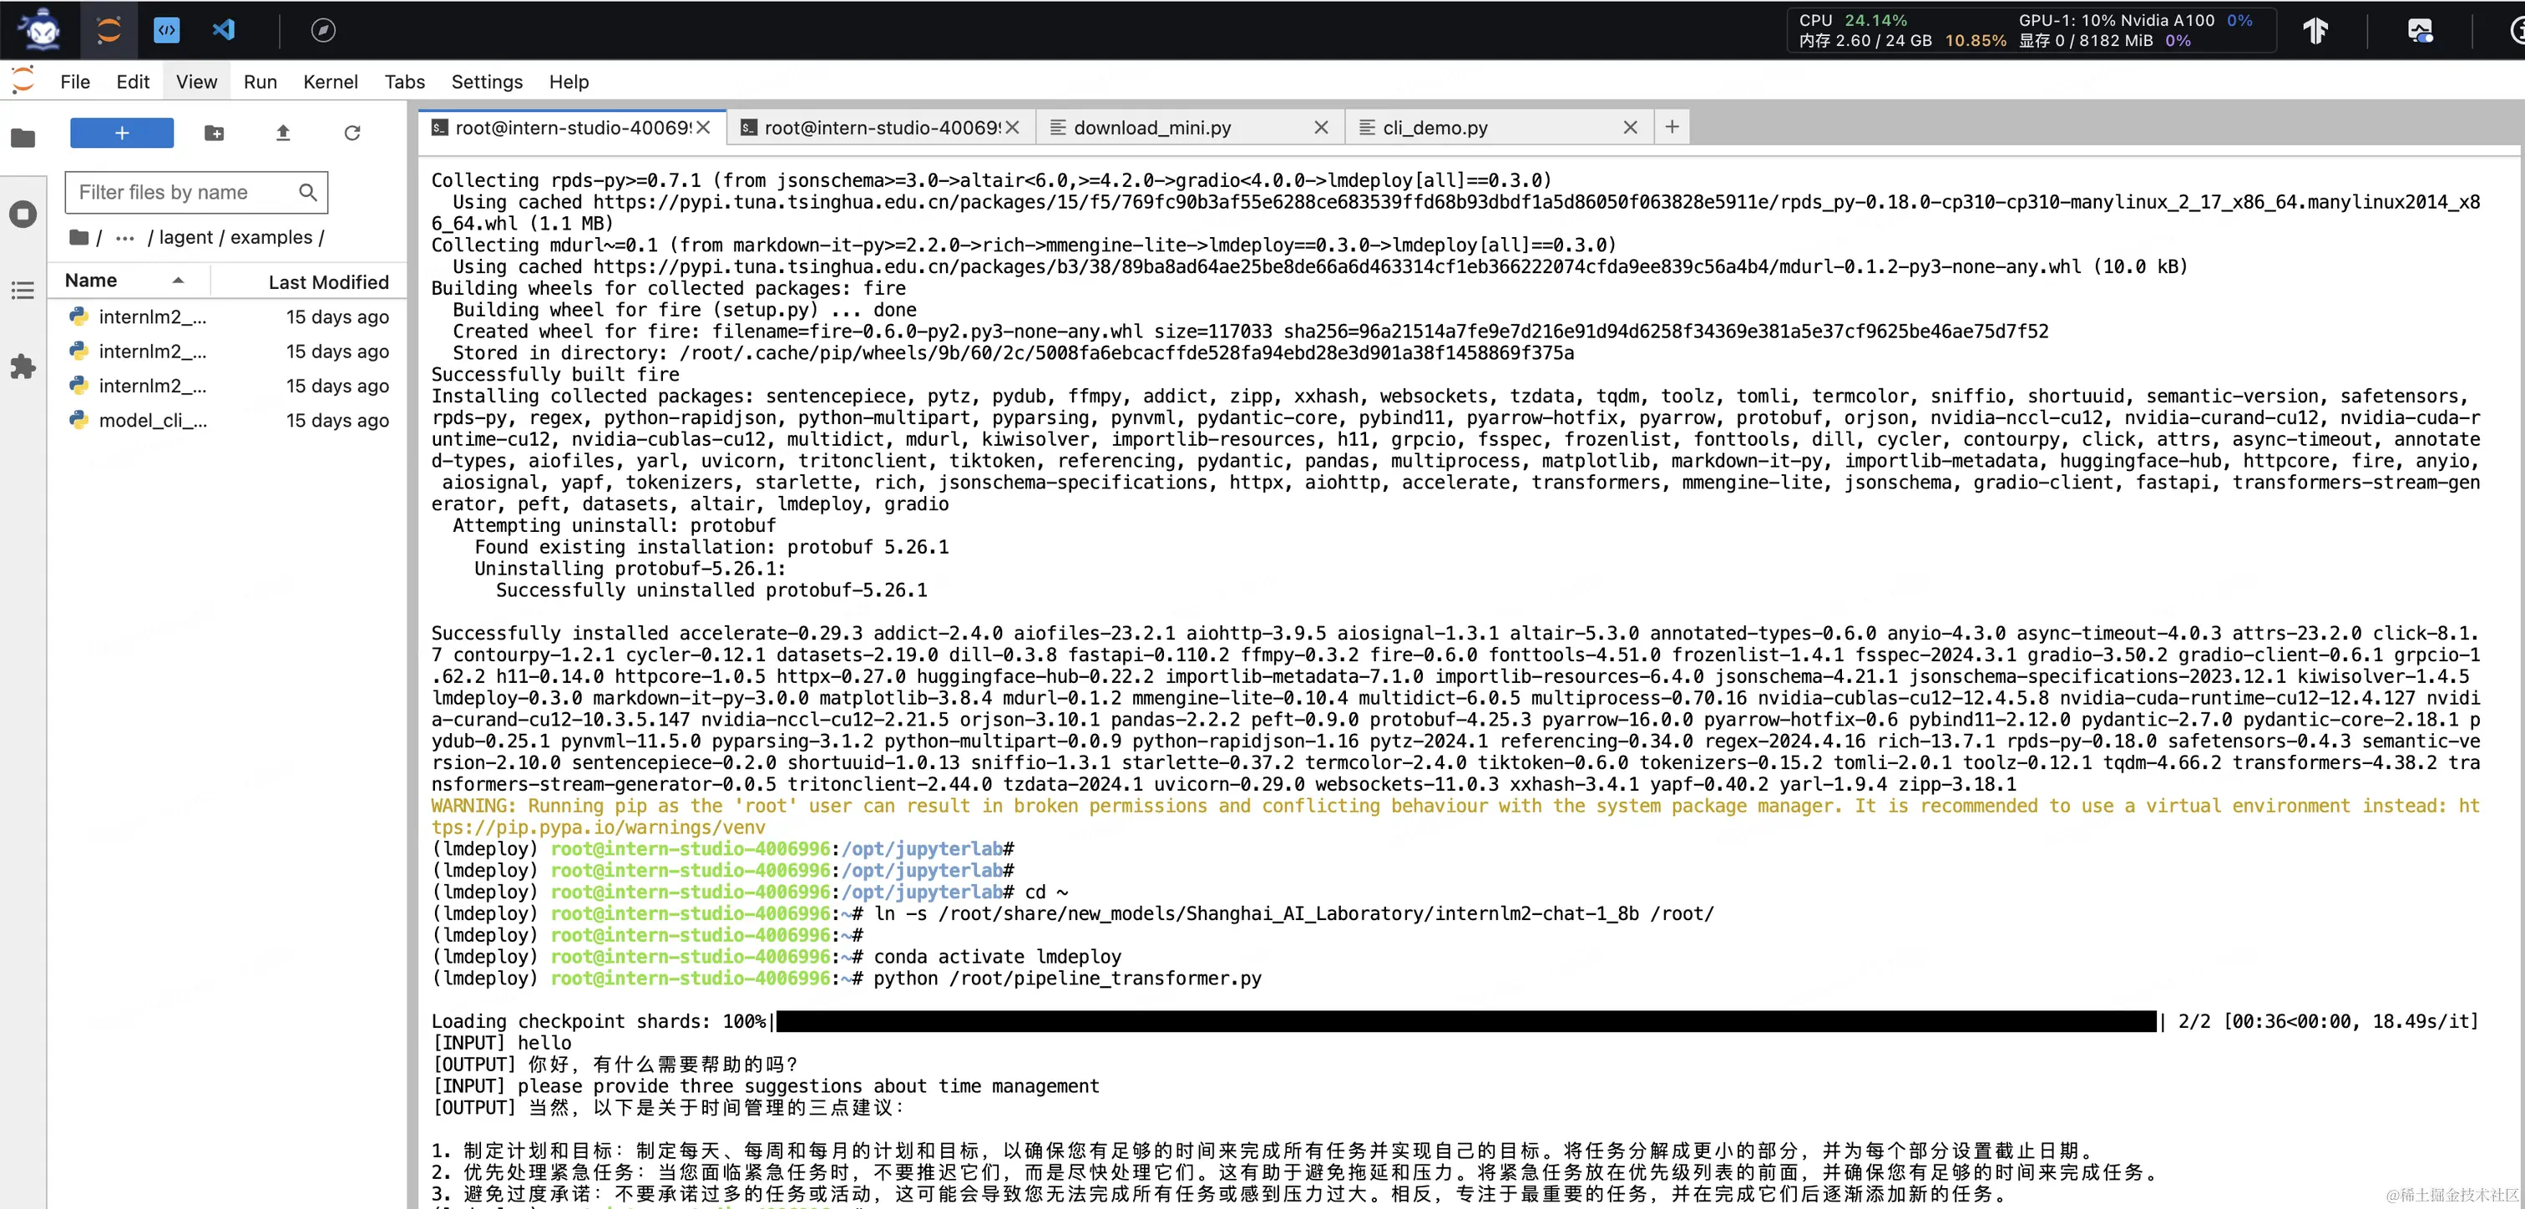
Task: Click the new folder icon
Action: (x=214, y=133)
